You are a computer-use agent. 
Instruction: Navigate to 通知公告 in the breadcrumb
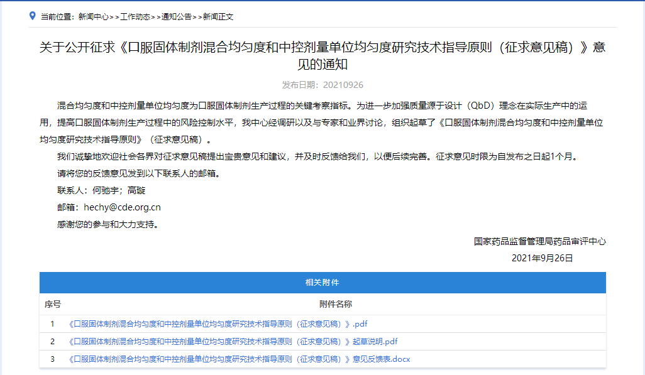[x=177, y=17]
